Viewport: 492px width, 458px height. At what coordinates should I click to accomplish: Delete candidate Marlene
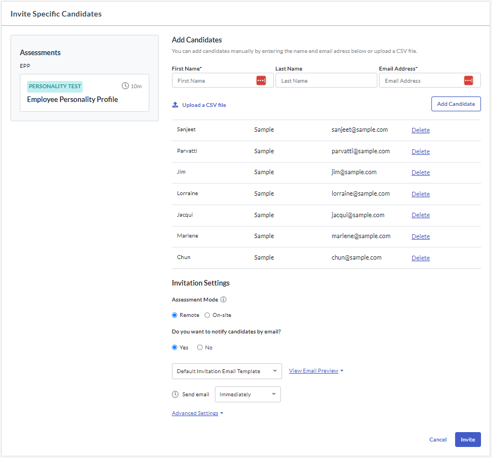tap(420, 236)
